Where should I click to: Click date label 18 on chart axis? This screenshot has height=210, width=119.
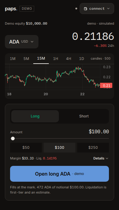[9, 94]
